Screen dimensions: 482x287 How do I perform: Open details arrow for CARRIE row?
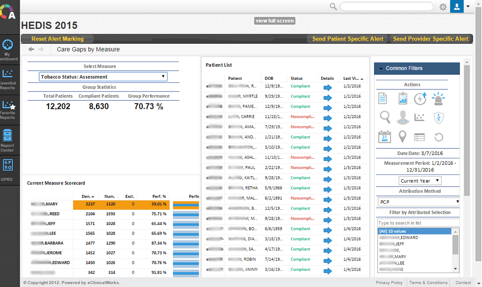(x=328, y=118)
